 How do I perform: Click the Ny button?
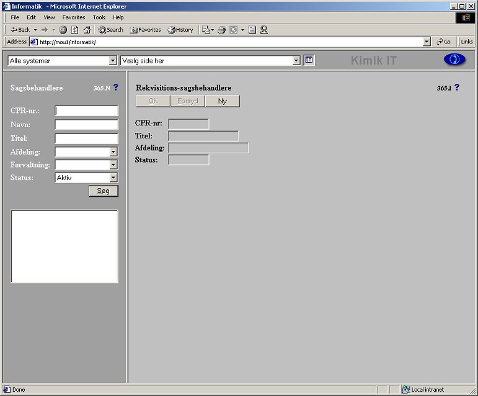tap(222, 101)
